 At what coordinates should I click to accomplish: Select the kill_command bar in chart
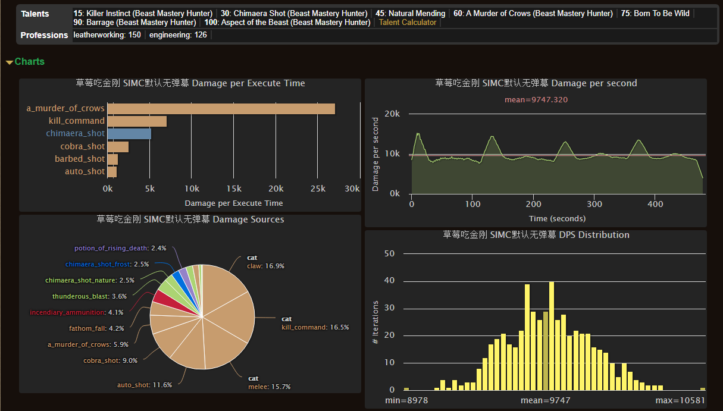tap(136, 121)
